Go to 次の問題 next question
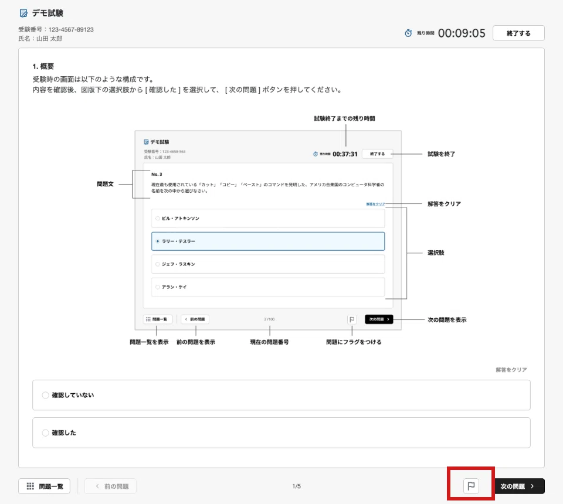This screenshot has height=504, width=563. 519,486
